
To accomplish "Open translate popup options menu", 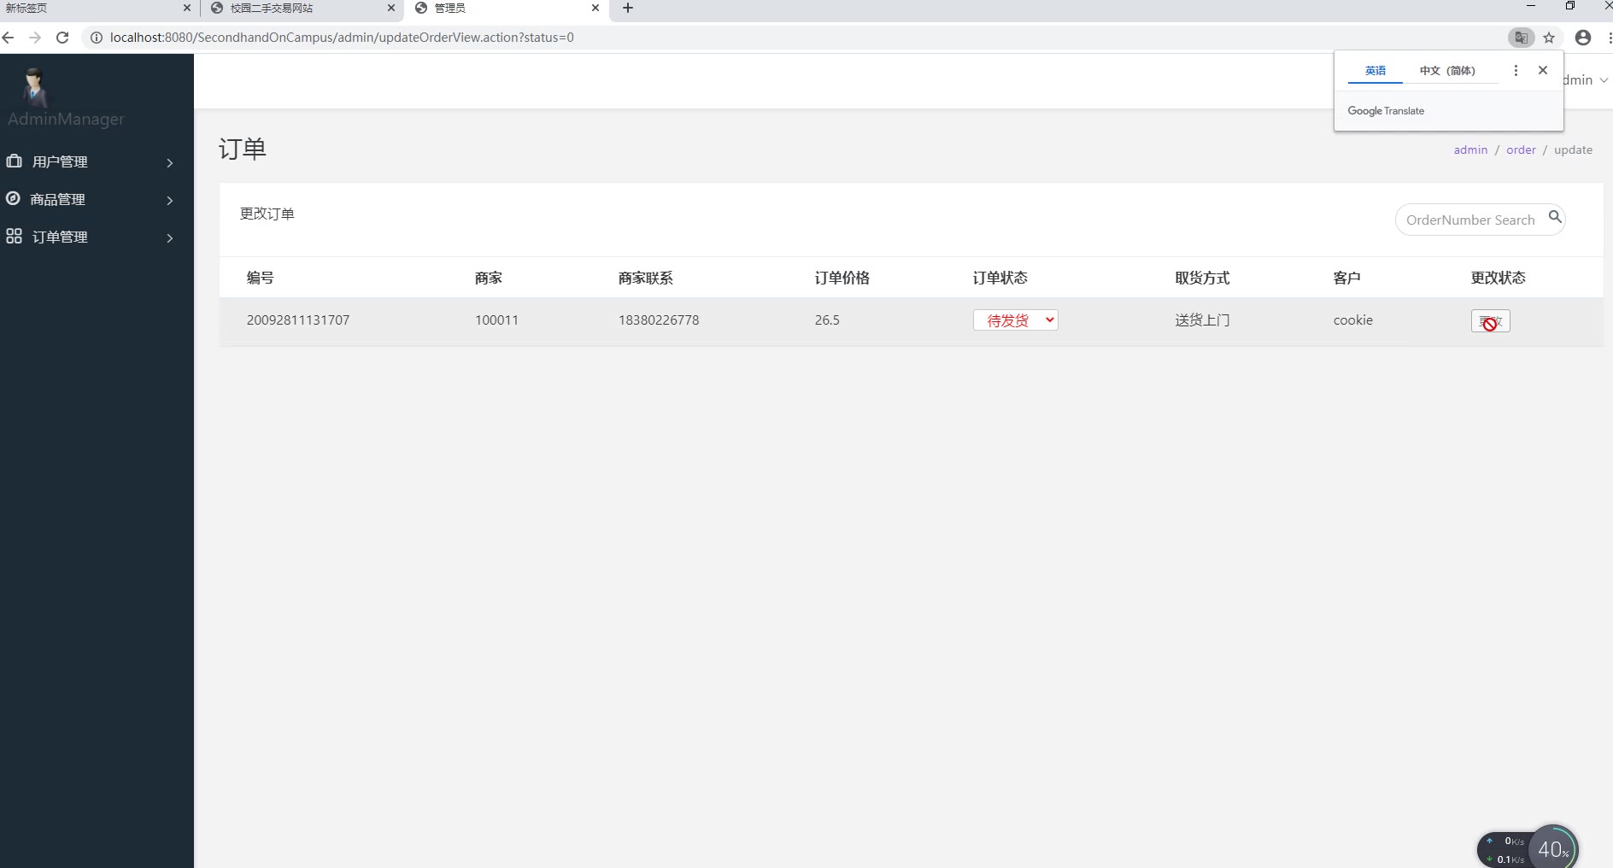I will (x=1516, y=71).
